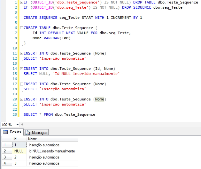Click DROP TABLE on line 1
Viewport: 201px width, 169px height.
pyautogui.click(x=144, y=2)
